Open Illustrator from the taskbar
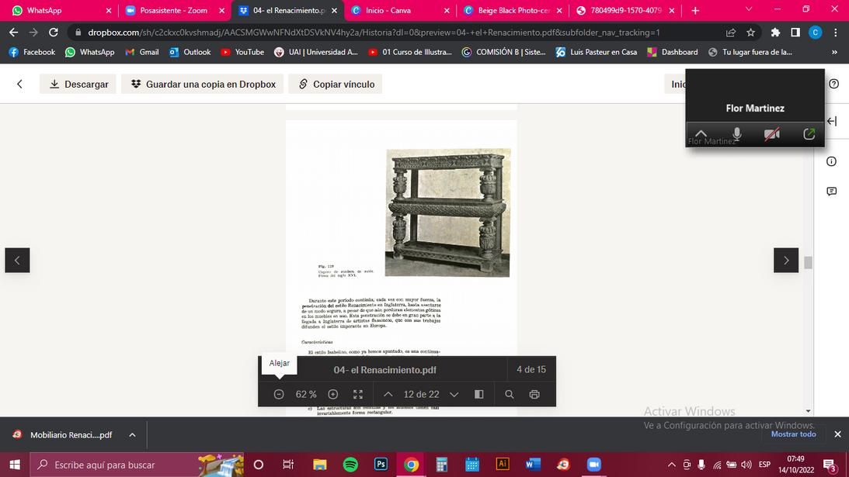849x477 pixels. (503, 465)
